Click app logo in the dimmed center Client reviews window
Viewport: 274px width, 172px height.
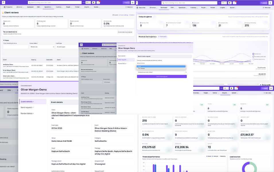point(81,45)
